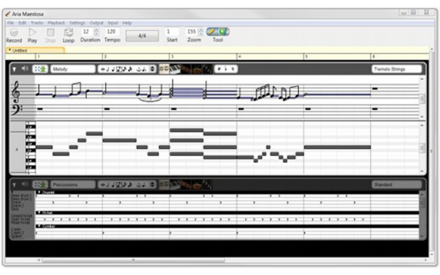Viewport: 440px width, 275px height.
Task: Collapse the Percussions track with triangle
Action: 14,184
